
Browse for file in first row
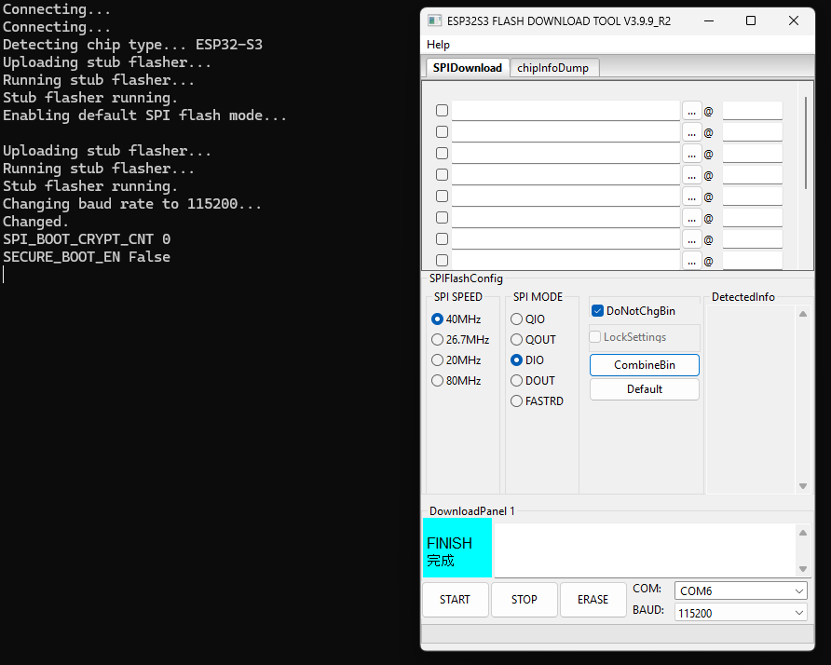(x=691, y=111)
